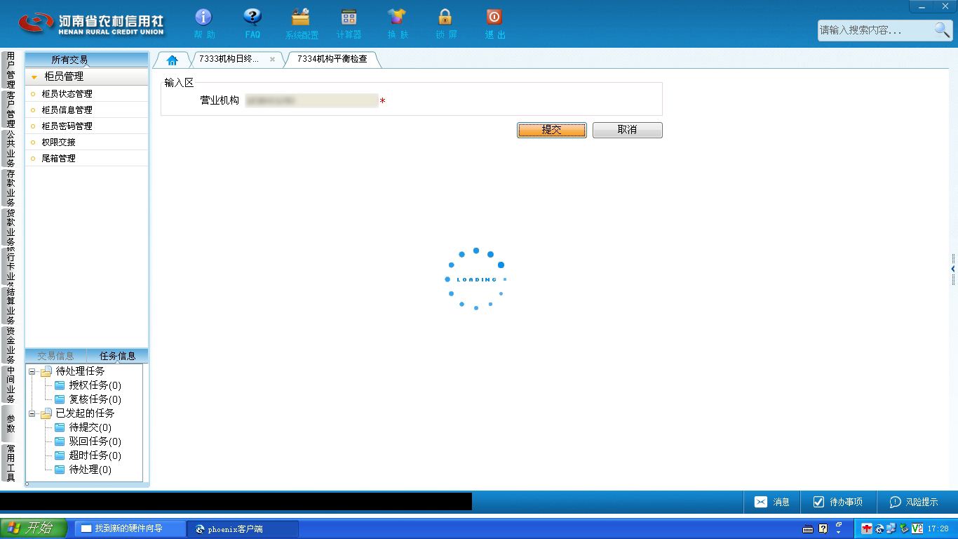This screenshot has height=539, width=958.
Task: Open 尾箱管理
Action: [87, 158]
